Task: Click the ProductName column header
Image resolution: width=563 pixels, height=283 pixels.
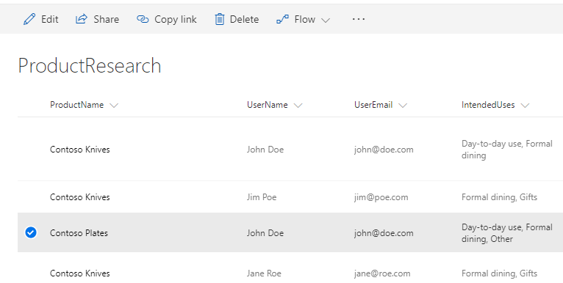Action: (x=77, y=105)
